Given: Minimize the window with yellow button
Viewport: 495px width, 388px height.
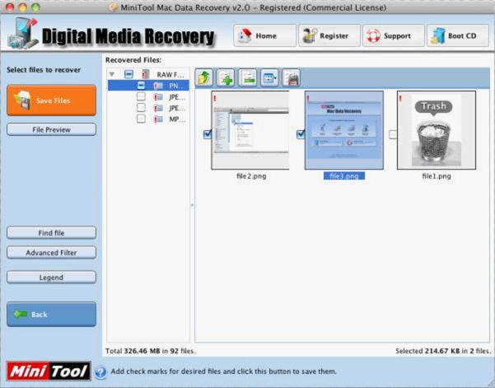Looking at the screenshot, I should [x=23, y=7].
